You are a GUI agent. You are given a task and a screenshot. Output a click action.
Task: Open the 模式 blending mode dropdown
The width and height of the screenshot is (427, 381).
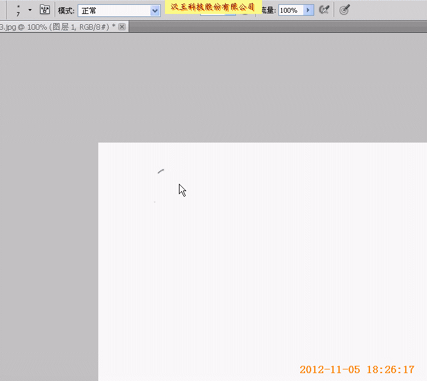(x=119, y=11)
